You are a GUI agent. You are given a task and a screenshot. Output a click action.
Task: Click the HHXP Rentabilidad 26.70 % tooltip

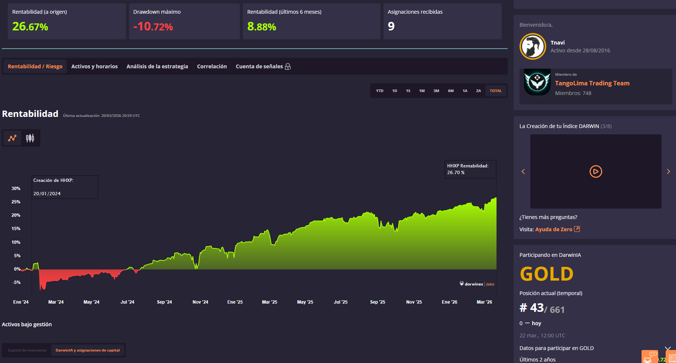coord(470,169)
